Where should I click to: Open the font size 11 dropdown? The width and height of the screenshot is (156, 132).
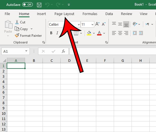[x=92, y=25]
